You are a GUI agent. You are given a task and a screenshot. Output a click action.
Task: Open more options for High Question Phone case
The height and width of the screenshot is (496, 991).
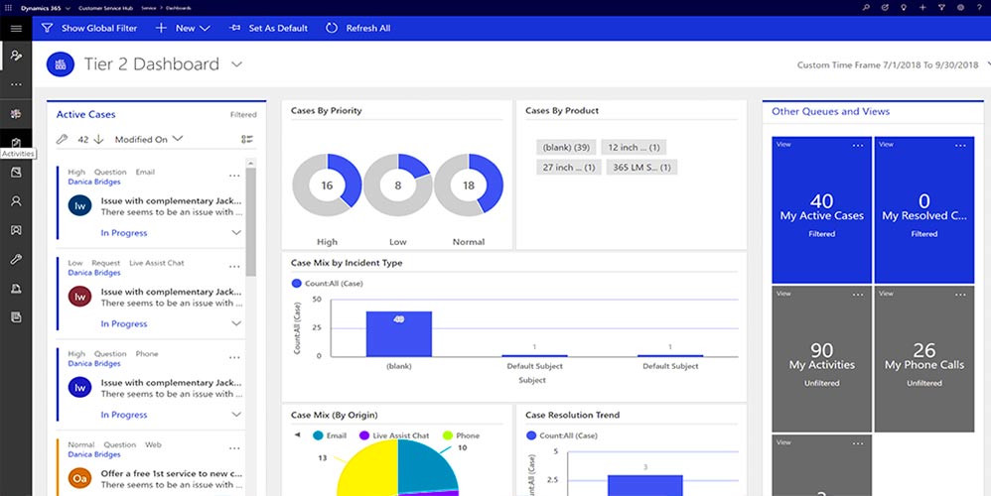pos(234,358)
